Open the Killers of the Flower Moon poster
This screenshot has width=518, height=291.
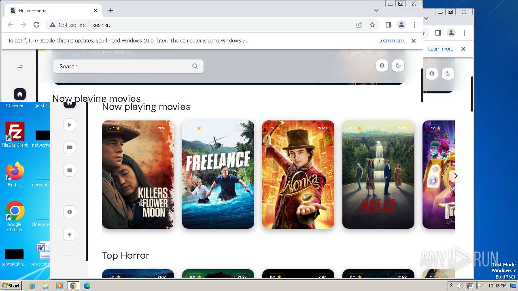[138, 175]
